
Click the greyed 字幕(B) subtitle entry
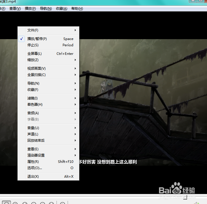tap(48, 119)
